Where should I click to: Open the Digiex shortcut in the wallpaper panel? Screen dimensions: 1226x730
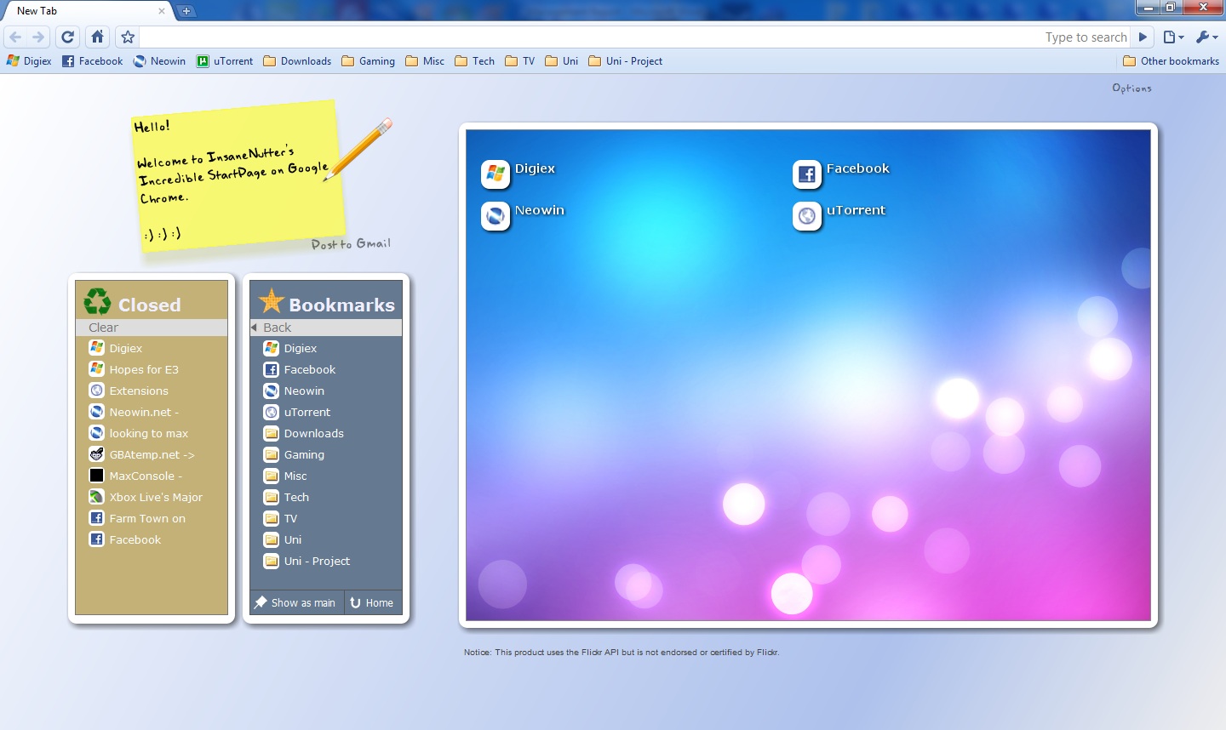pos(496,174)
